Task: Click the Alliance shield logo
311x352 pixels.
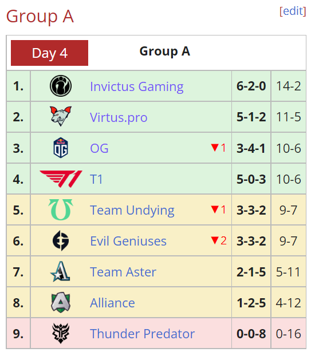Action: (61, 302)
